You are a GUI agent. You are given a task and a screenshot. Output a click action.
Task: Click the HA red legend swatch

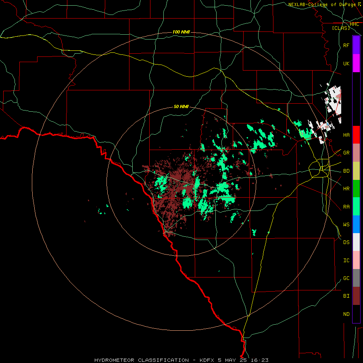click(x=356, y=135)
